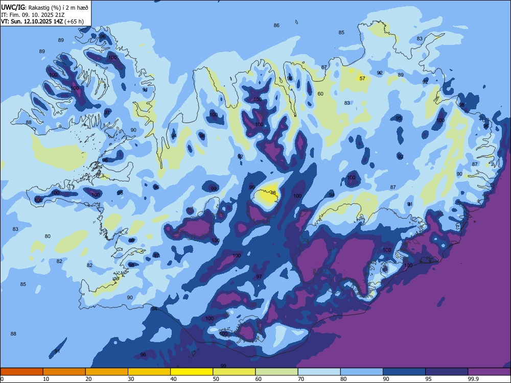Pick the light green 60–70 legend swatch

tap(276, 372)
